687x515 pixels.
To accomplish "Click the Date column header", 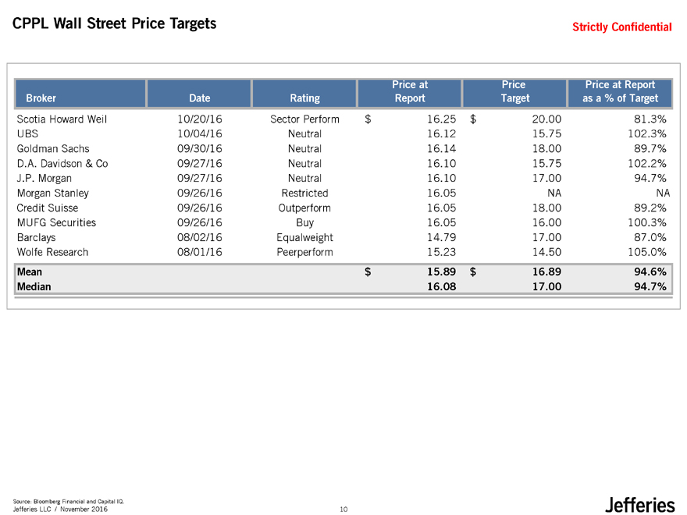I will point(199,98).
